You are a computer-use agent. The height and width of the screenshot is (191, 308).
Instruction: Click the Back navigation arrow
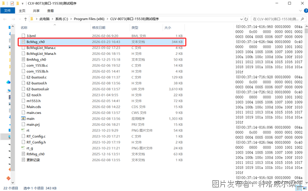click(x=5, y=19)
